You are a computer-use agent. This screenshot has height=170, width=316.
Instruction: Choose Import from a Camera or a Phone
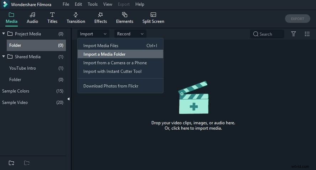(x=120, y=63)
